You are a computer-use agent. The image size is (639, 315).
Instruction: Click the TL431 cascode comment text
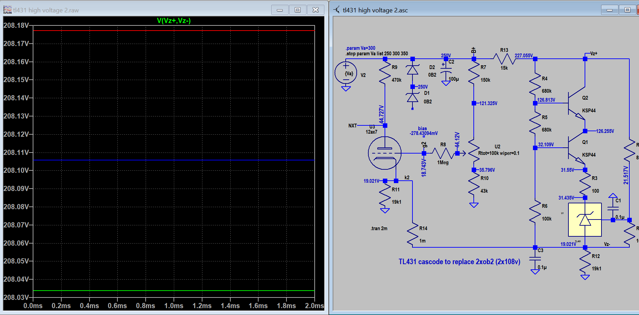459,262
